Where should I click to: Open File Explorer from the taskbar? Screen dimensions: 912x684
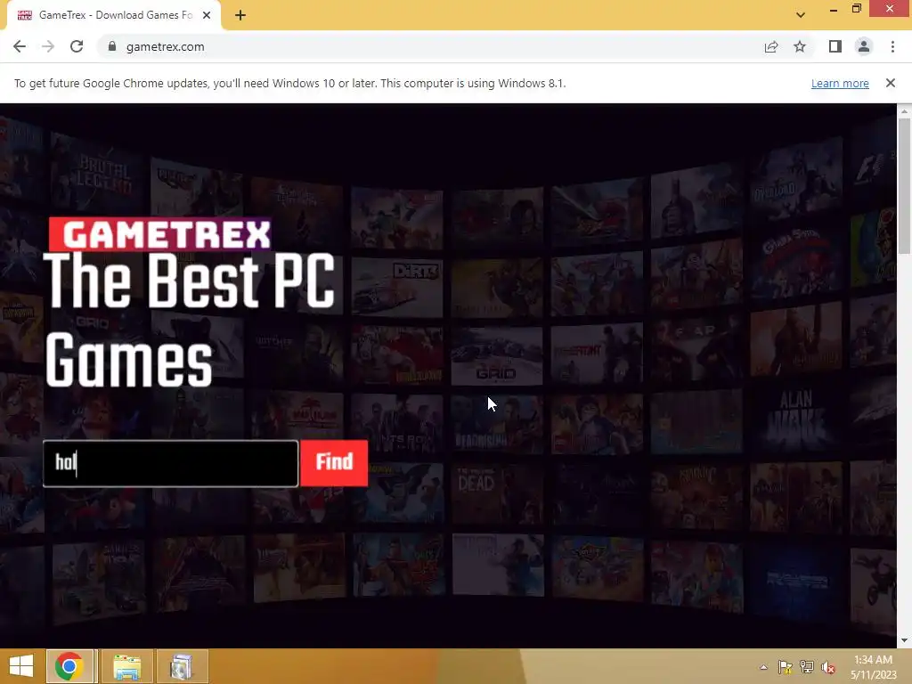[126, 666]
